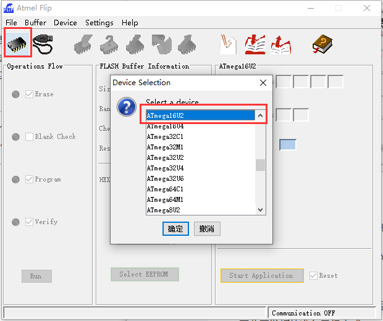Click the Atmel Flip title bar icon
Viewport: 383px width, 321px height.
pyautogui.click(x=9, y=9)
